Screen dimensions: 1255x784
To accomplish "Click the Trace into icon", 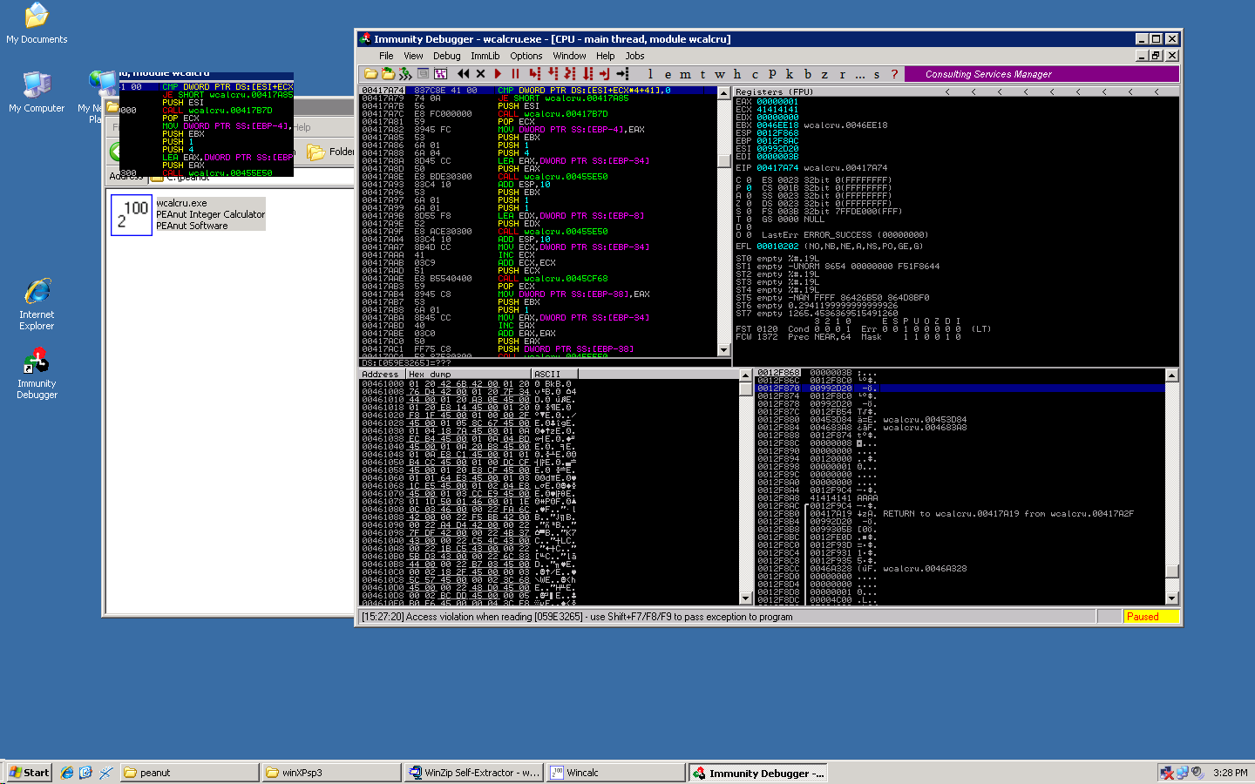I will click(x=570, y=74).
